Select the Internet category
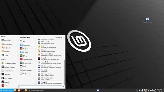 [x=26, y=52]
